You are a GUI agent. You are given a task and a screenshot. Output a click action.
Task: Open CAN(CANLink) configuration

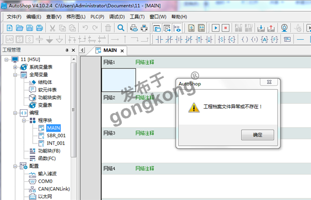pyautogui.click(x=54, y=189)
